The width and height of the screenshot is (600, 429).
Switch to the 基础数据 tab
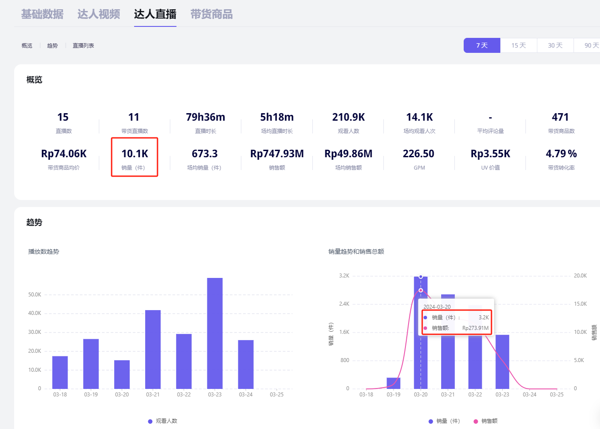click(x=42, y=14)
